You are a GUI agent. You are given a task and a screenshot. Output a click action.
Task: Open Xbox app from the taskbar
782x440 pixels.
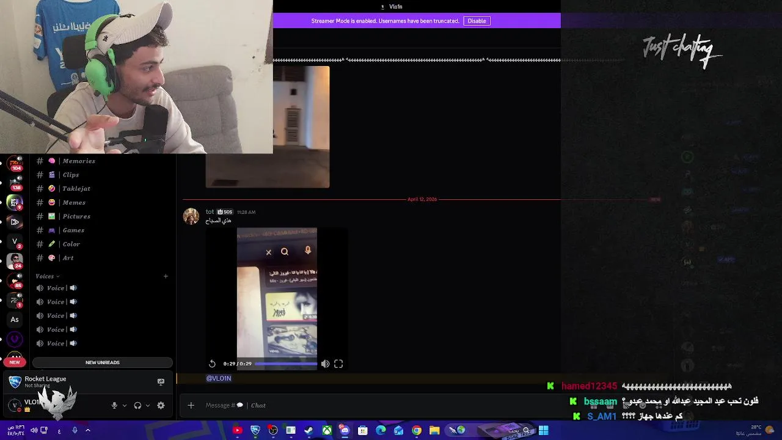coord(327,430)
